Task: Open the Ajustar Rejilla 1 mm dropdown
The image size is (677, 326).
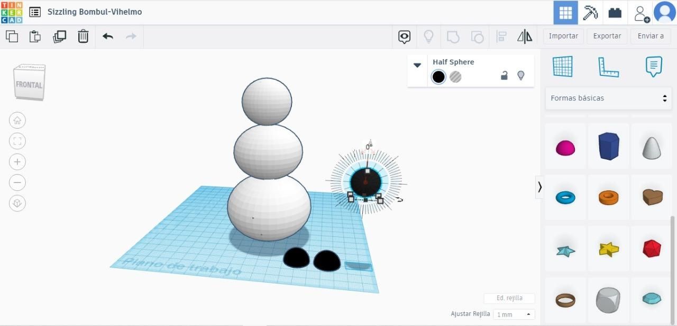Action: pos(514,314)
